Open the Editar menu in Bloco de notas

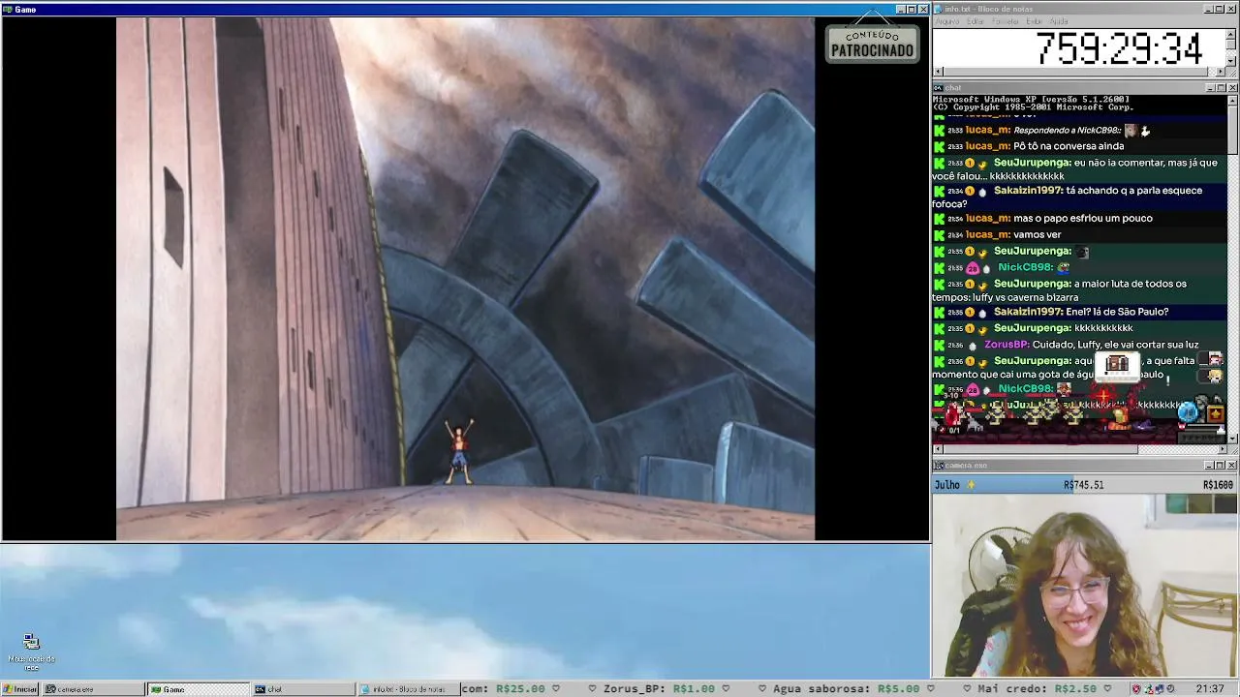click(976, 21)
